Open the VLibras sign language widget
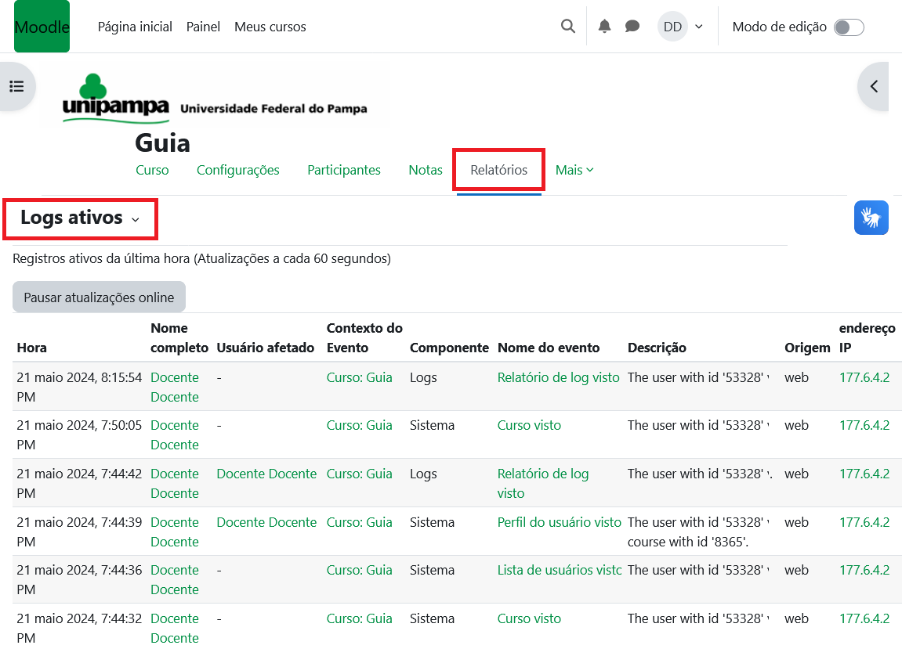The height and width of the screenshot is (656, 902). [x=871, y=218]
